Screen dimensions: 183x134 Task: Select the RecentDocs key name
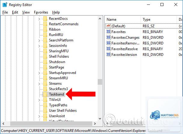pyautogui.click(x=58, y=19)
